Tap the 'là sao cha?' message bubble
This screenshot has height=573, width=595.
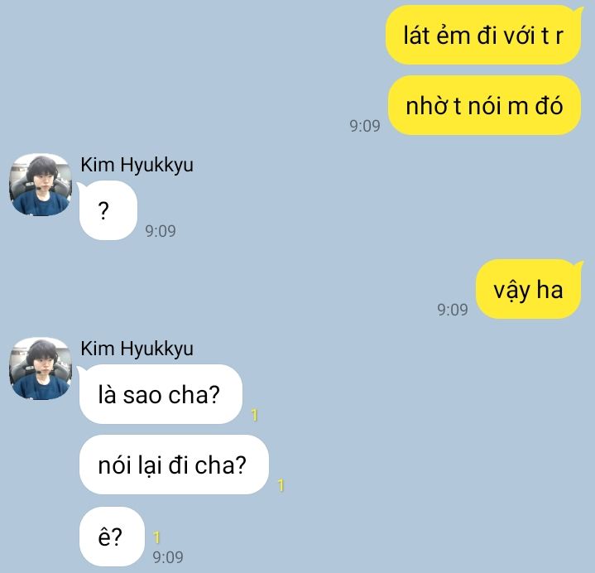coord(161,394)
